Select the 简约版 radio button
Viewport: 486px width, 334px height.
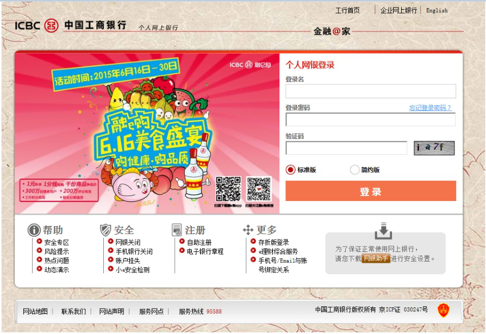tap(354, 169)
